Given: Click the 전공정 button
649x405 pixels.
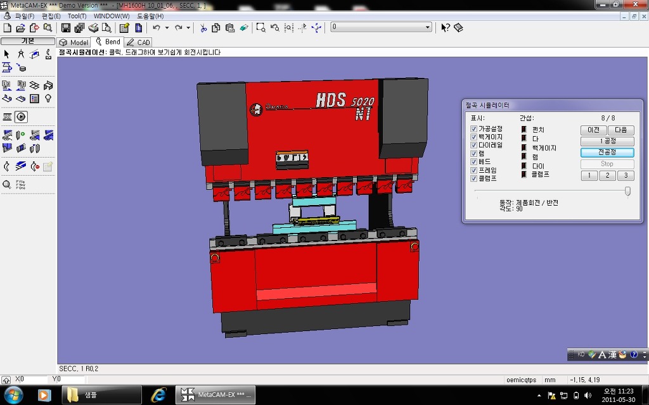Looking at the screenshot, I should [x=607, y=152].
